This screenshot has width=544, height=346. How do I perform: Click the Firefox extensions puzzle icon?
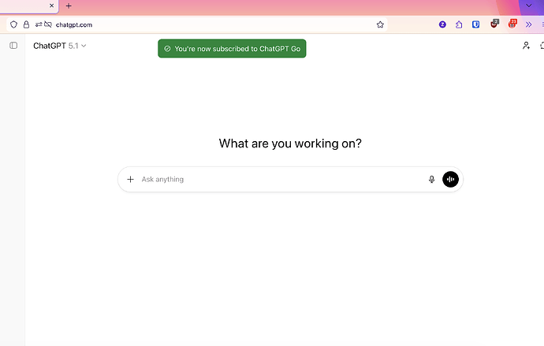click(x=459, y=24)
